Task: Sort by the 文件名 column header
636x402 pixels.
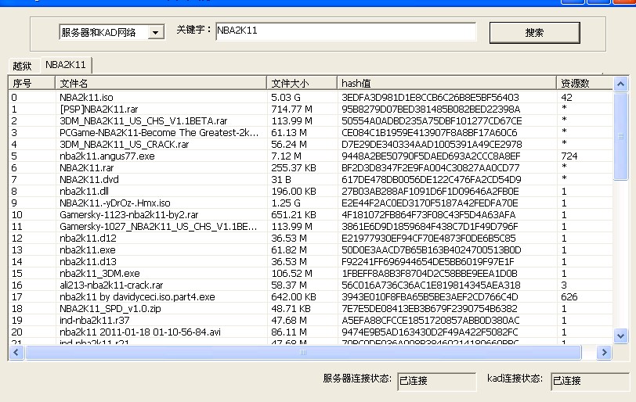Action: tap(161, 83)
